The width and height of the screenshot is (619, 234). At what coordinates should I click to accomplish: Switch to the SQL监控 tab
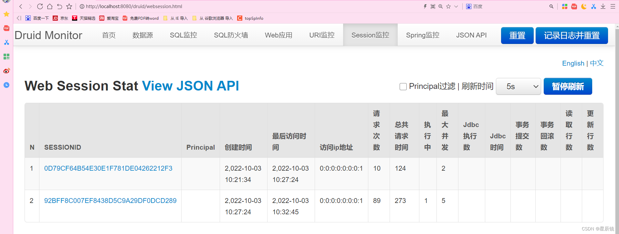184,35
